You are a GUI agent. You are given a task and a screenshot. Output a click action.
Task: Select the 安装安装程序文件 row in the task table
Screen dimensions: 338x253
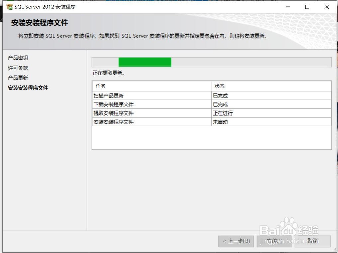click(x=212, y=122)
